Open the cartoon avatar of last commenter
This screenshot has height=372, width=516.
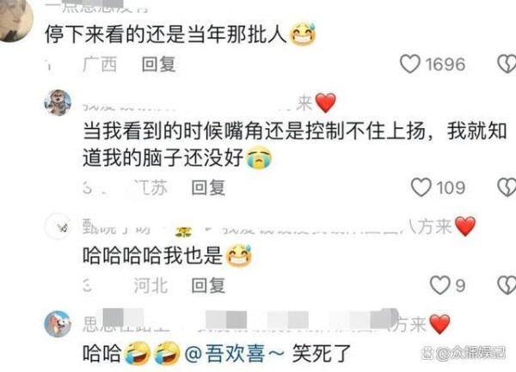coord(58,324)
